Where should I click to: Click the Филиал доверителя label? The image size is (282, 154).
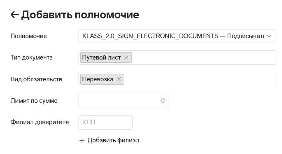tap(39, 122)
